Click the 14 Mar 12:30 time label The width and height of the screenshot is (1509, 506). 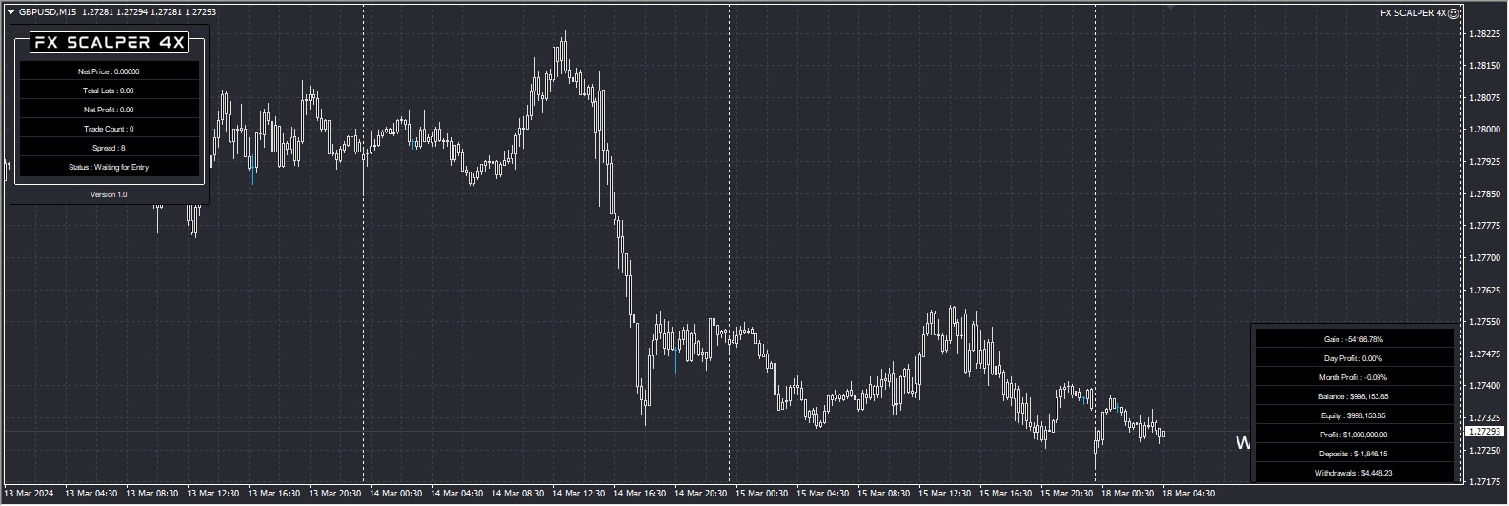pos(579,494)
